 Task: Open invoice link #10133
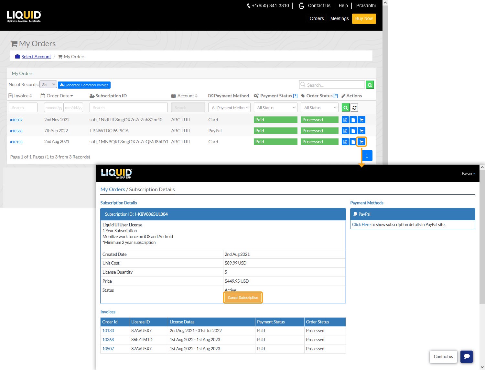pos(16,142)
